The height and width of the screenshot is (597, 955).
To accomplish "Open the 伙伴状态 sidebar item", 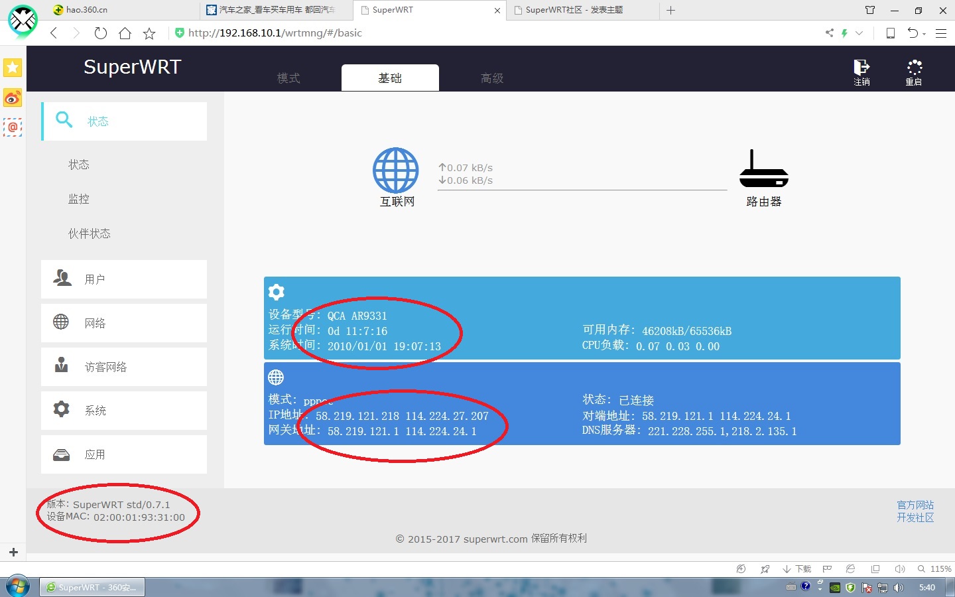I will [90, 233].
